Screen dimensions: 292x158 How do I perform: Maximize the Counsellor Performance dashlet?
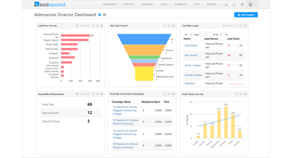pyautogui.click(x=97, y=94)
